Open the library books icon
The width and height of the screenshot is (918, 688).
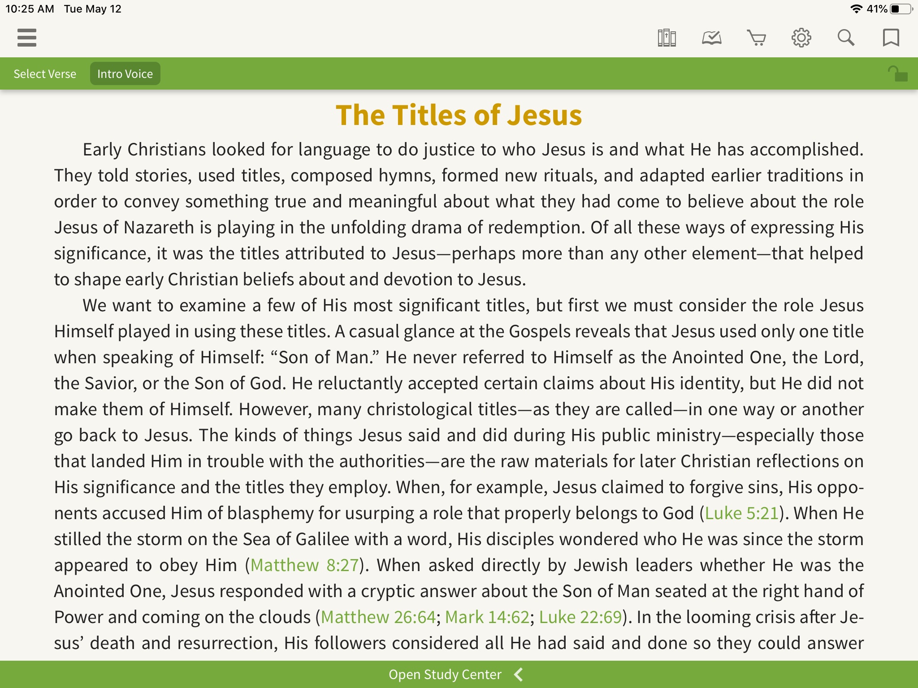click(x=667, y=38)
